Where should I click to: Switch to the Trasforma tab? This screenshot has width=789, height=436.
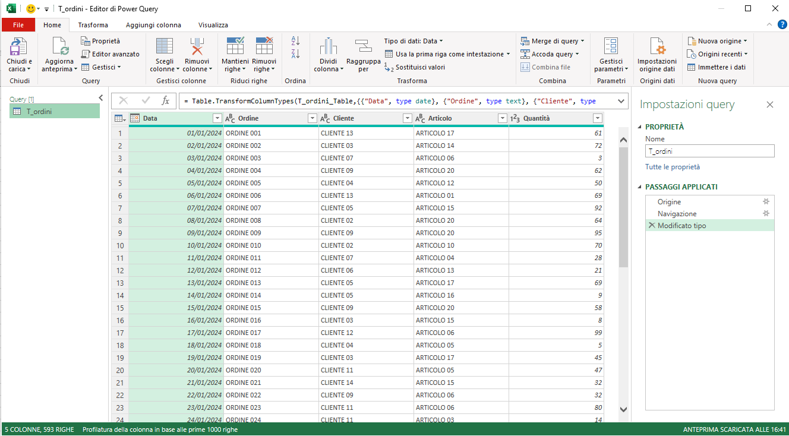[93, 25]
